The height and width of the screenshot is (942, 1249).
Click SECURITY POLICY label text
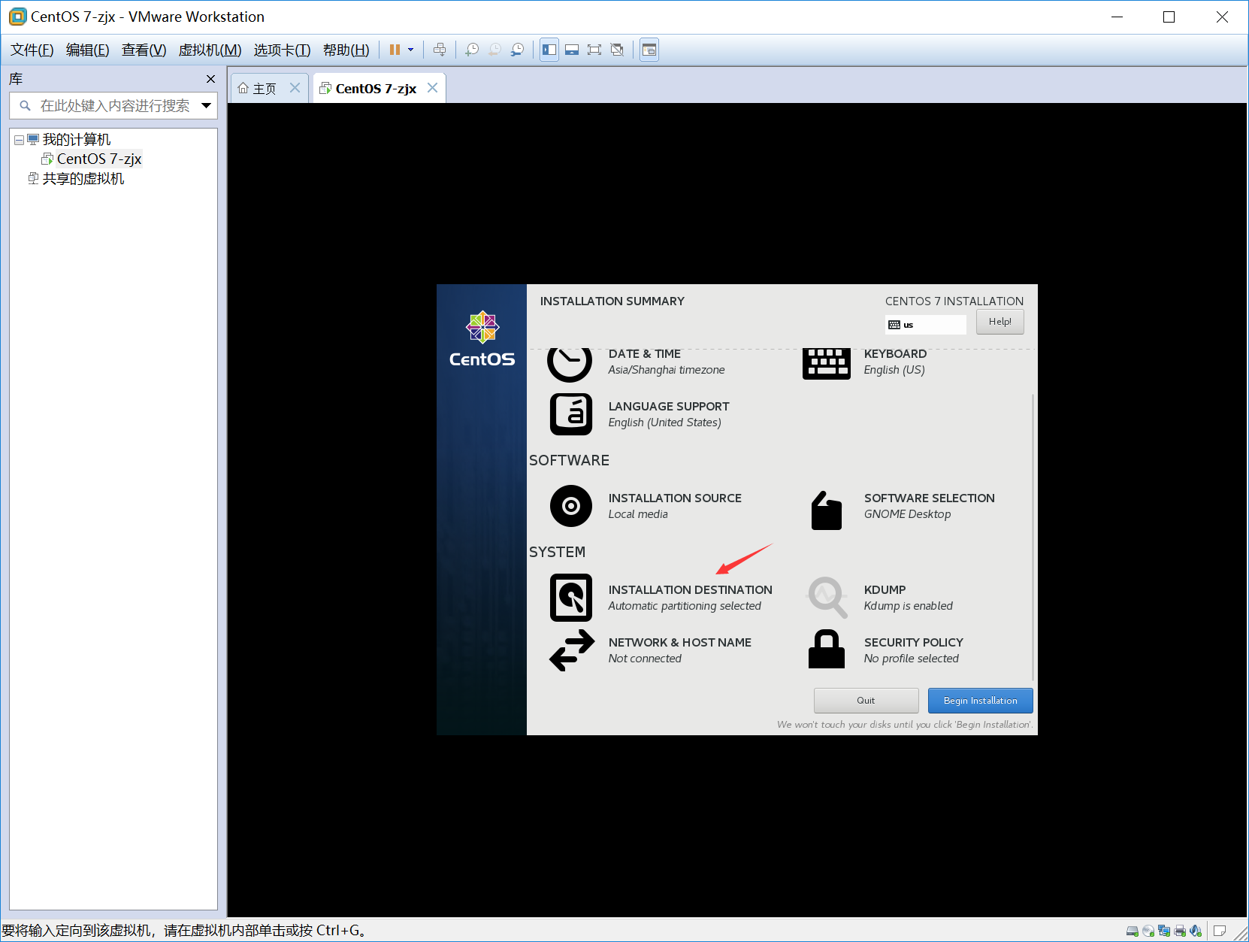pyautogui.click(x=913, y=643)
